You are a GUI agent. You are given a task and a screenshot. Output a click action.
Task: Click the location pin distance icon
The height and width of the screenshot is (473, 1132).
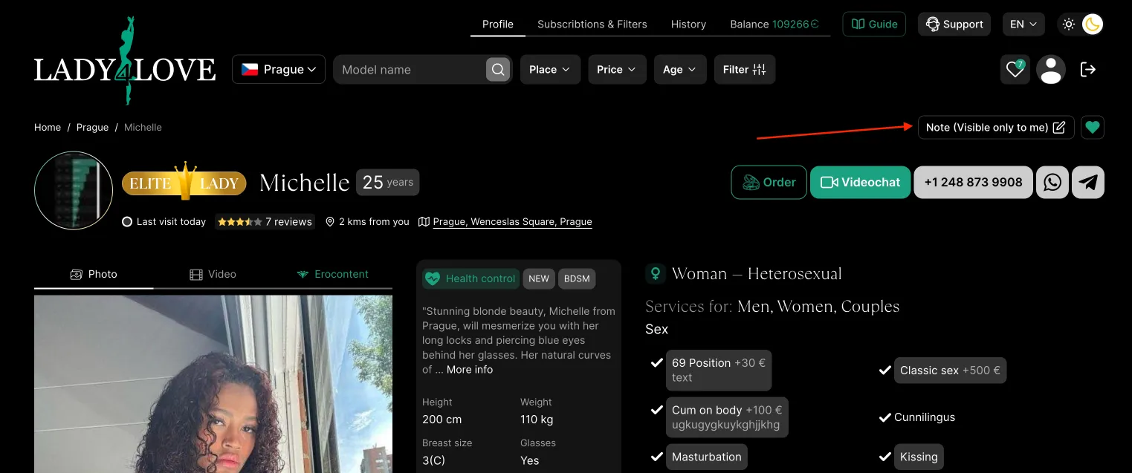click(330, 222)
